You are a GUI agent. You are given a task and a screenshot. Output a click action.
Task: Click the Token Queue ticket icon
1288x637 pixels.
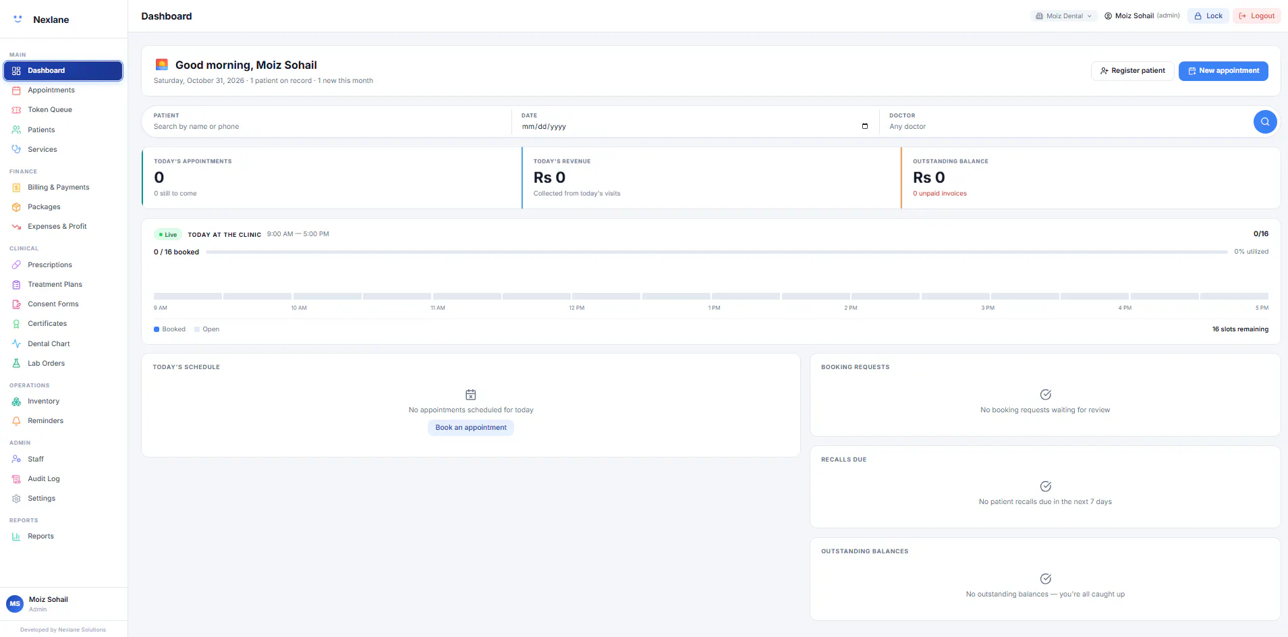coord(16,110)
